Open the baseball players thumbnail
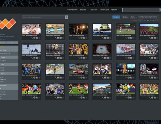The height and width of the screenshot is (124, 161). tap(32, 29)
